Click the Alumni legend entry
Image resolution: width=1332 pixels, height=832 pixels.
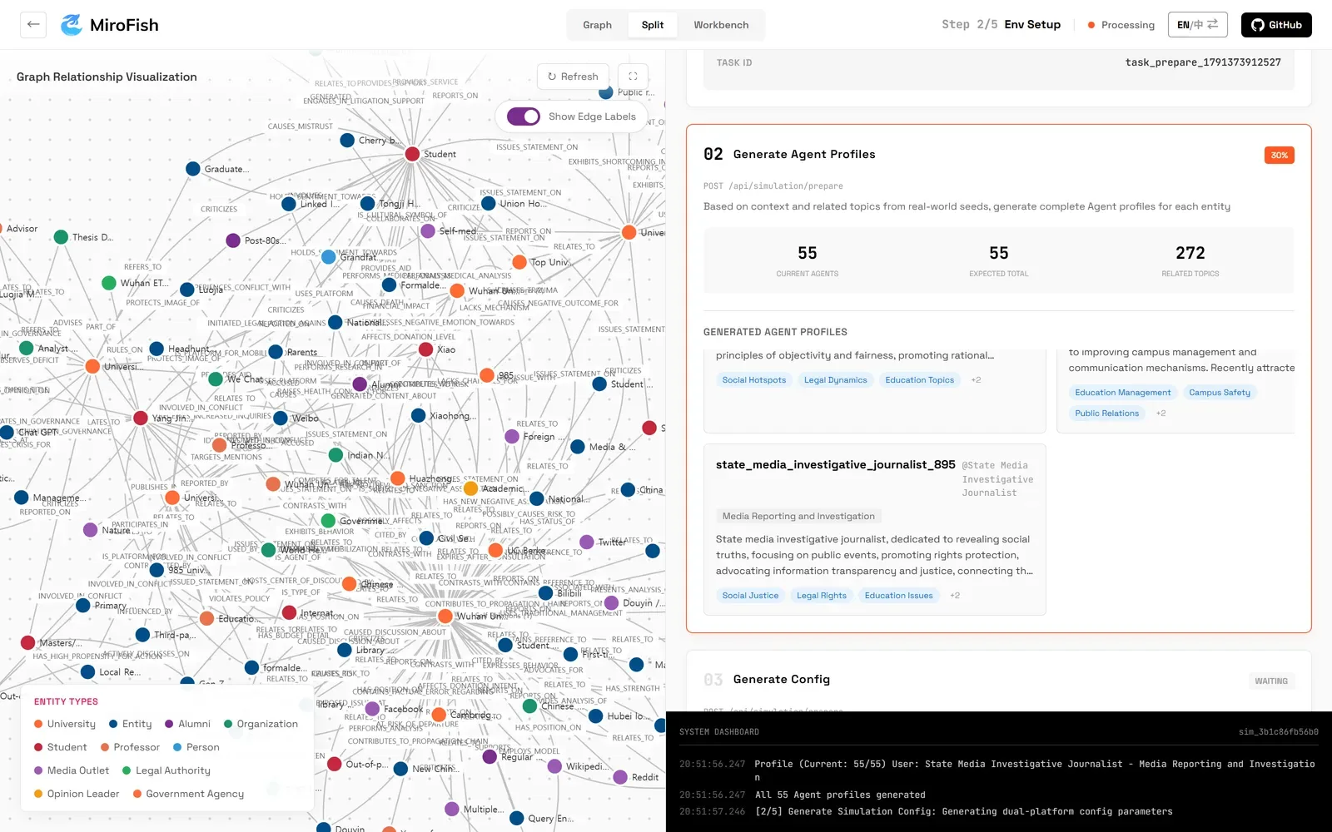(187, 724)
